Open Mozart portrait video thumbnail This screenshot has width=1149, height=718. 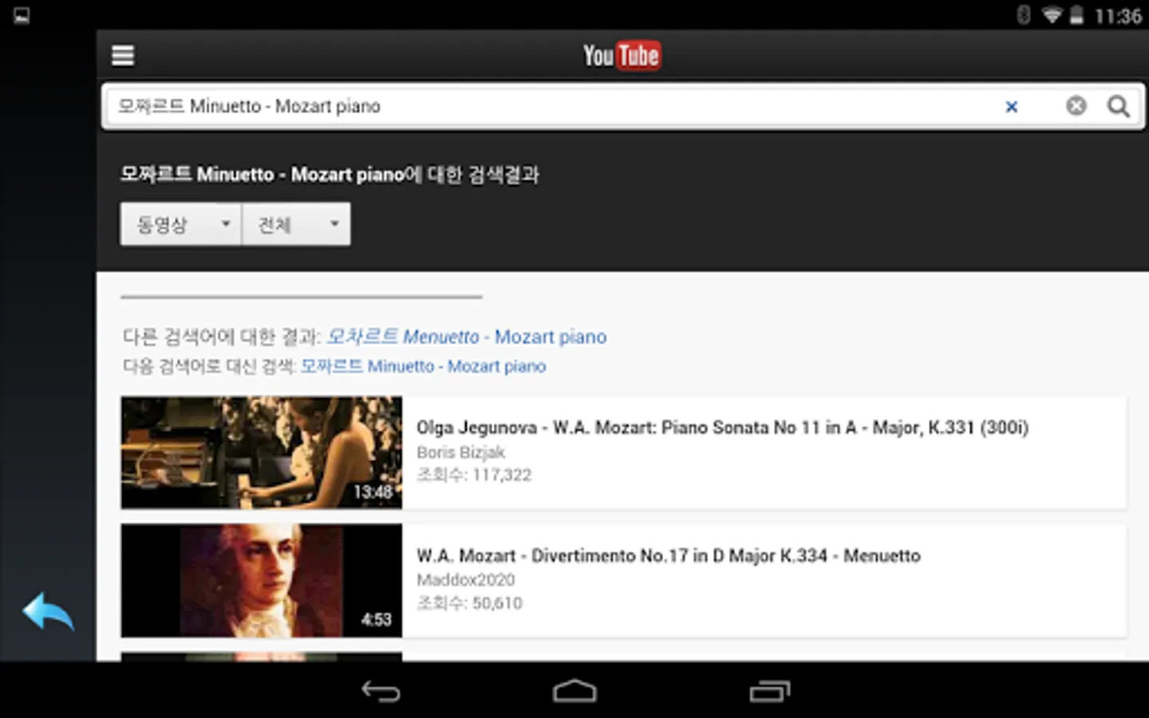[x=262, y=580]
